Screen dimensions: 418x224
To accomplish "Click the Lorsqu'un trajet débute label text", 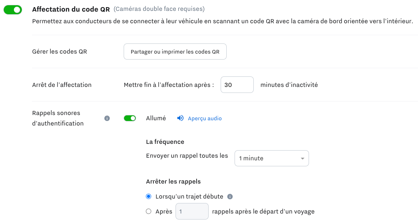I will (189, 196).
